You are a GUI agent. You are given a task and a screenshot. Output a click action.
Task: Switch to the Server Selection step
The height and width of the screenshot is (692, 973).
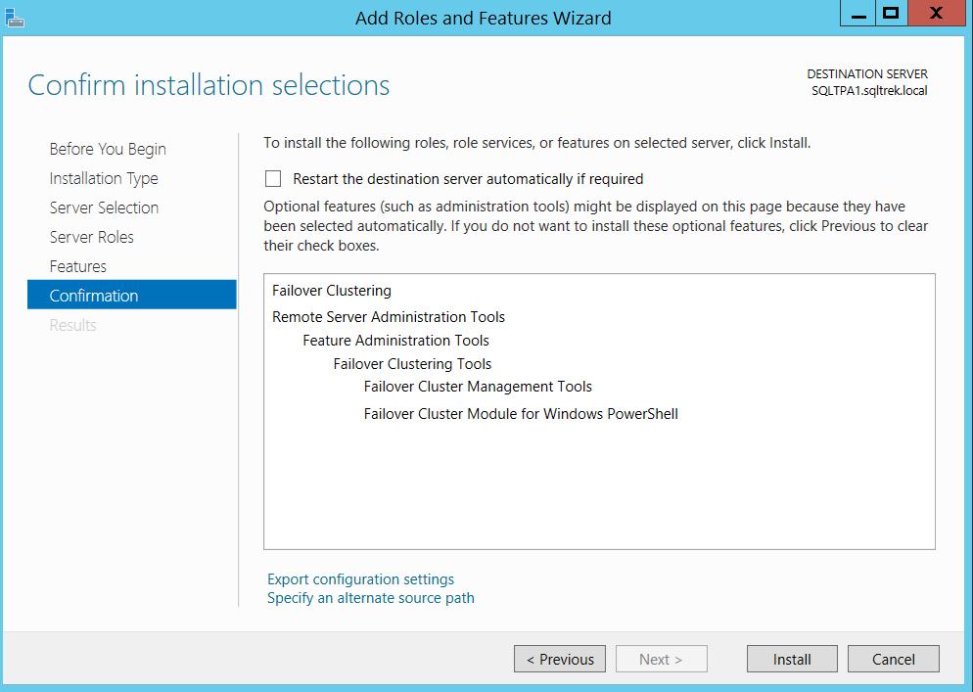104,208
